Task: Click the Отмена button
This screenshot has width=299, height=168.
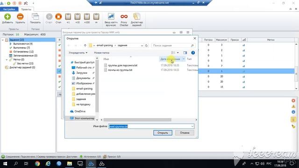Action: tap(185, 133)
